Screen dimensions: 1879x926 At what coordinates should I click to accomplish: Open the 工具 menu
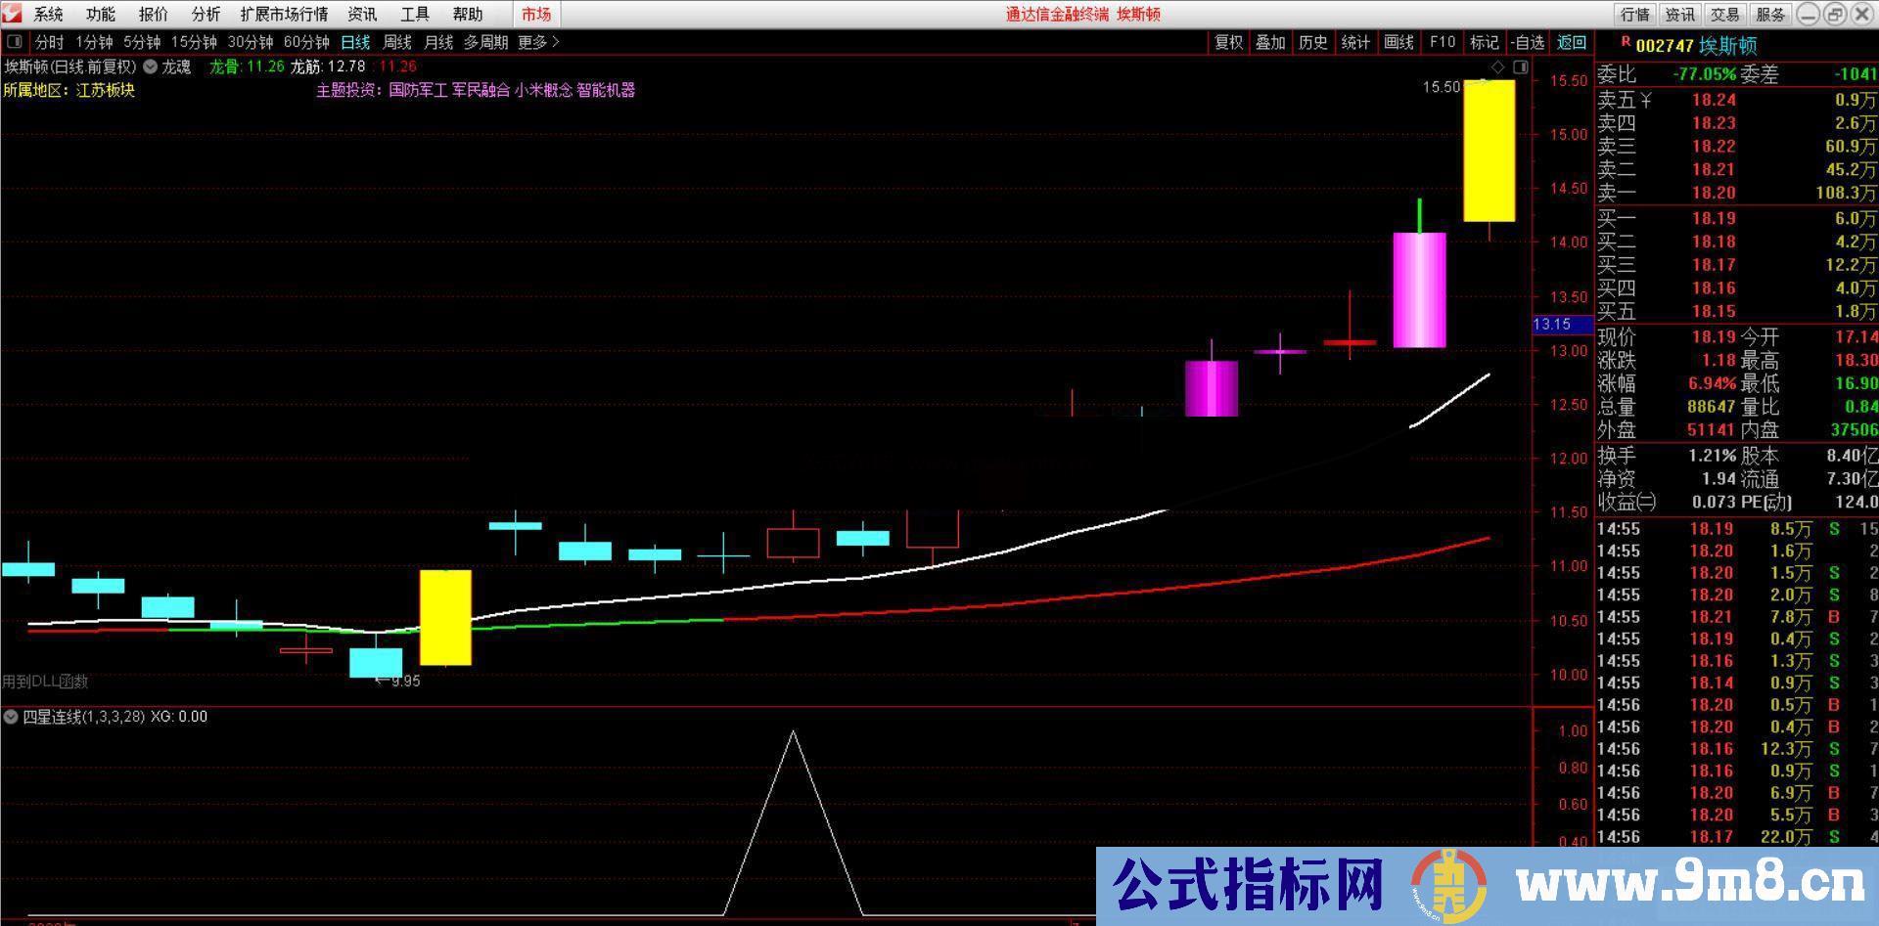[415, 14]
